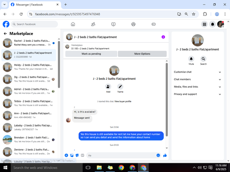Open the Marketplace listing $1,100 link
The height and width of the screenshot is (172, 230).
pyautogui.click(x=90, y=49)
